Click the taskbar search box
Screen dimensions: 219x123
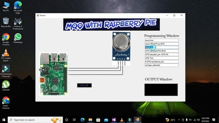coord(35,120)
